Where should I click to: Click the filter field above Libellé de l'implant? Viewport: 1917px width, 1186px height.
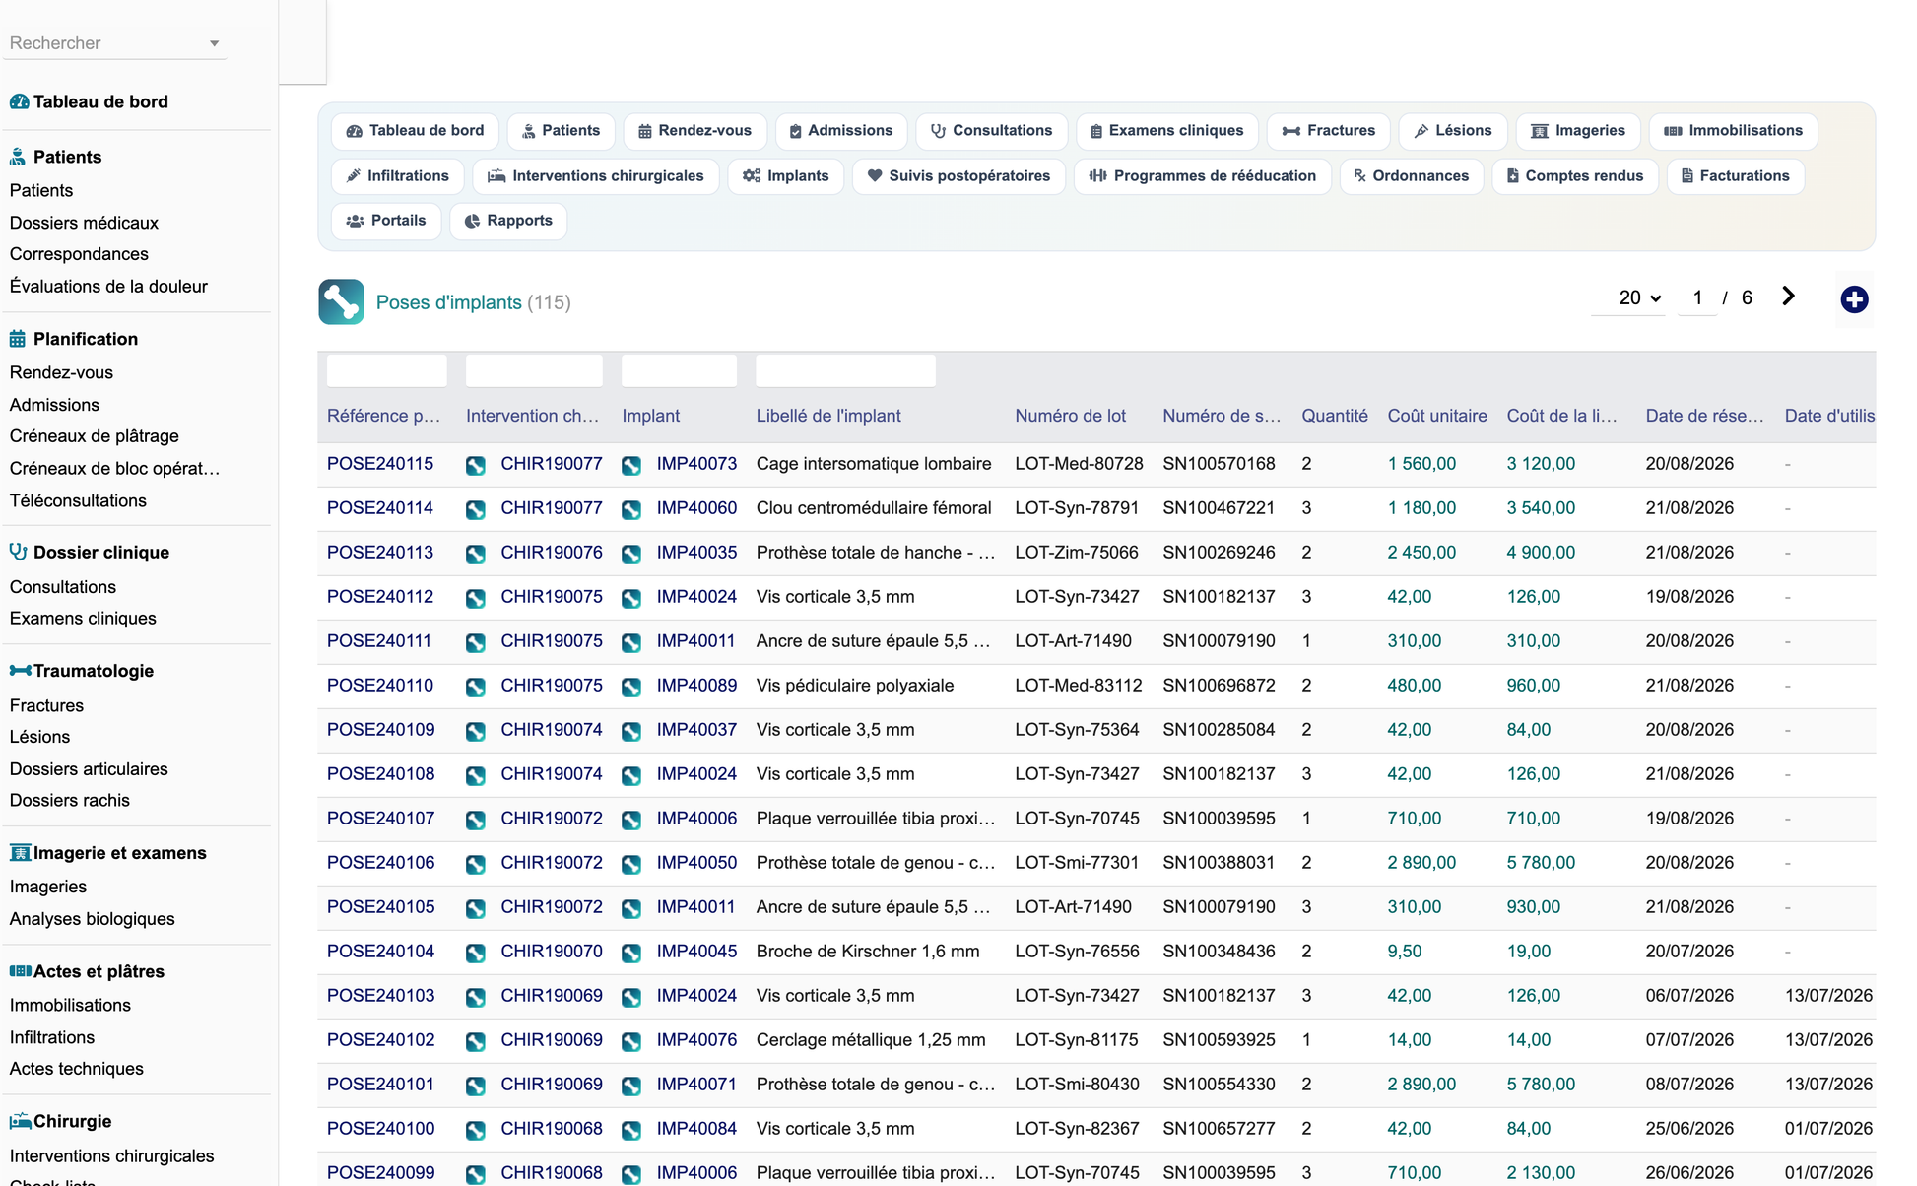845,371
